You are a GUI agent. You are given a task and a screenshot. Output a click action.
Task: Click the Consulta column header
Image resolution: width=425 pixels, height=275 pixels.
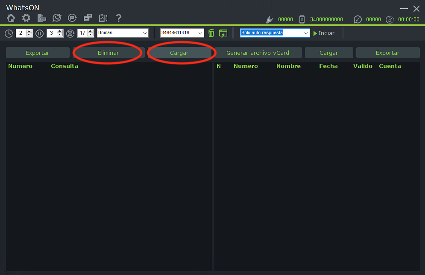coord(64,66)
